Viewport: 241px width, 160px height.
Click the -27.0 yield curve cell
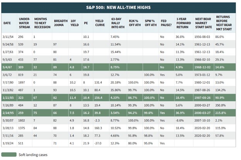tap(98, 143)
